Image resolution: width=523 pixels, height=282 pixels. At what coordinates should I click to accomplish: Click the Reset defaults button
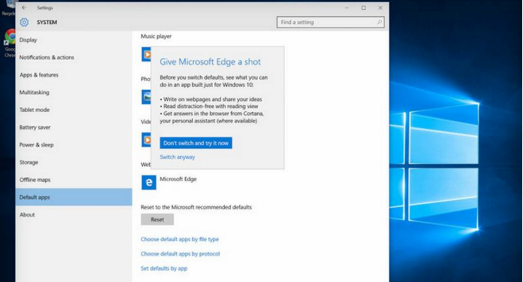click(157, 219)
